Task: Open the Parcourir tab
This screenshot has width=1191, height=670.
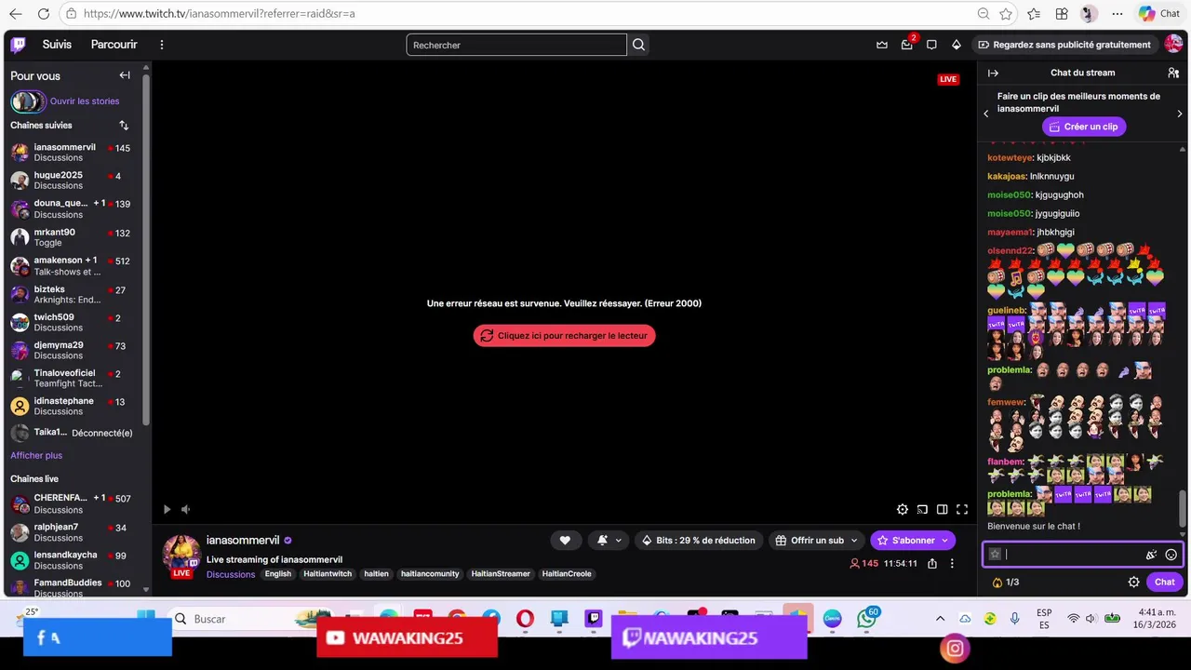Action: pos(114,45)
